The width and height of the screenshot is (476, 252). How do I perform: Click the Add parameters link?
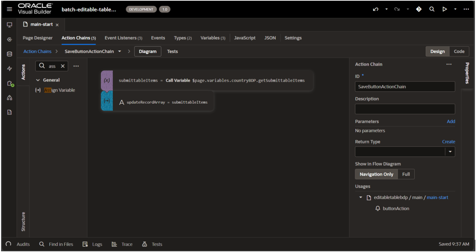pos(451,121)
